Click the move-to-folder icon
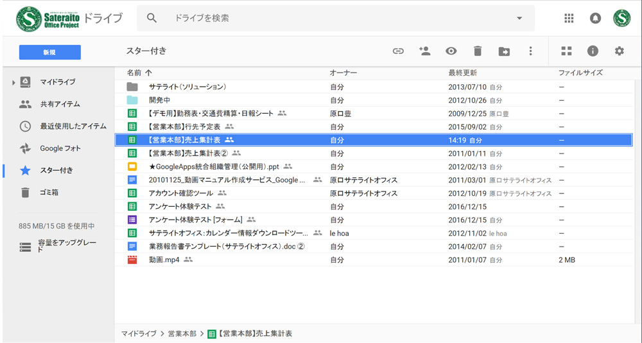Viewport: 642px width, 343px height. 504,51
